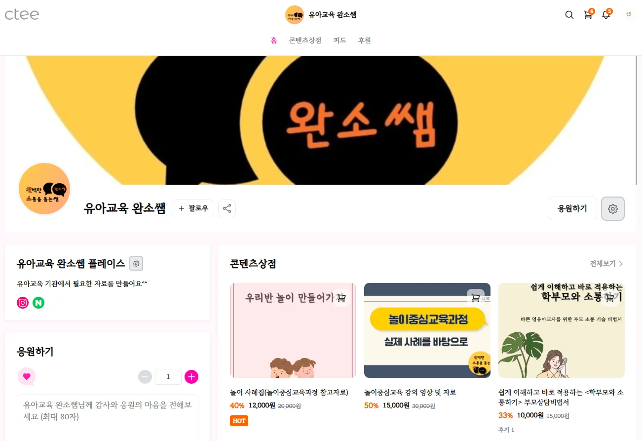Image resolution: width=642 pixels, height=441 pixels.
Task: Go to the 피드 tab
Action: [340, 40]
